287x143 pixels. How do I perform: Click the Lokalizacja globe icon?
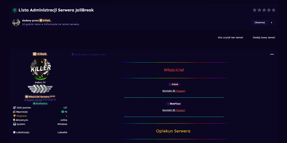(x=14, y=132)
